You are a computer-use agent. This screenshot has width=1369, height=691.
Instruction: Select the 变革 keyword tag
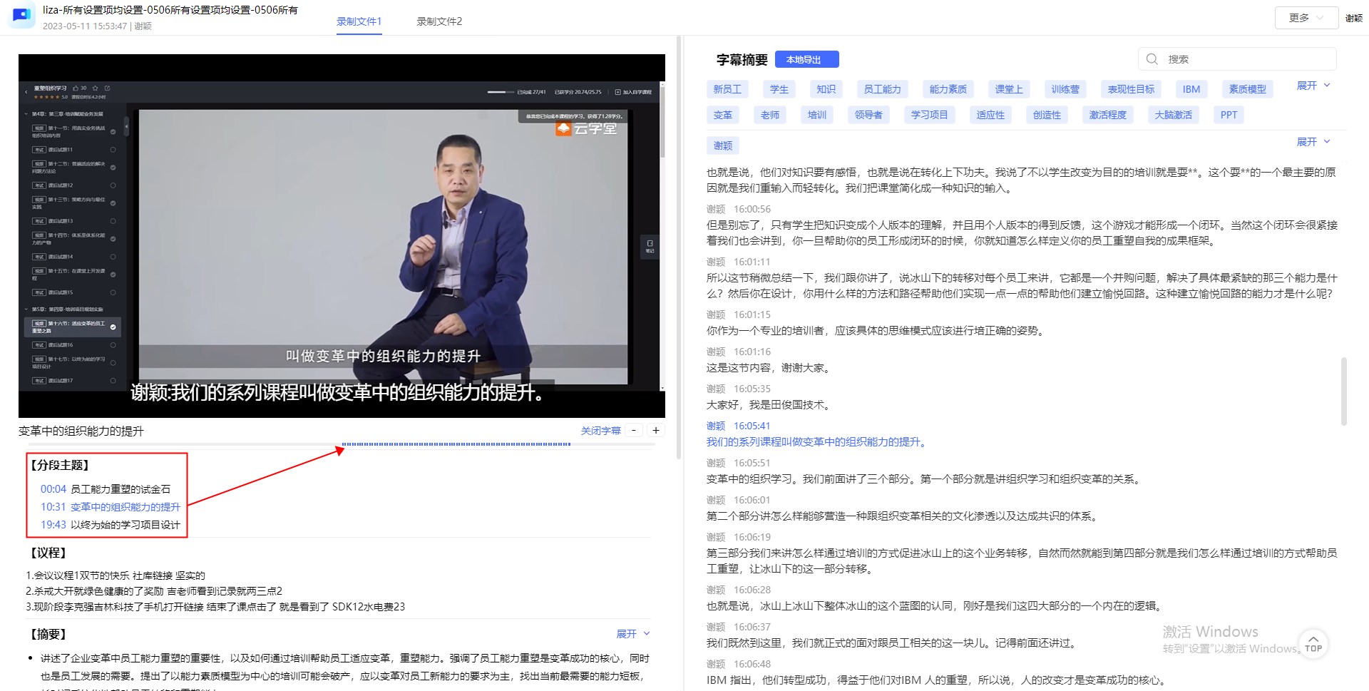click(723, 115)
